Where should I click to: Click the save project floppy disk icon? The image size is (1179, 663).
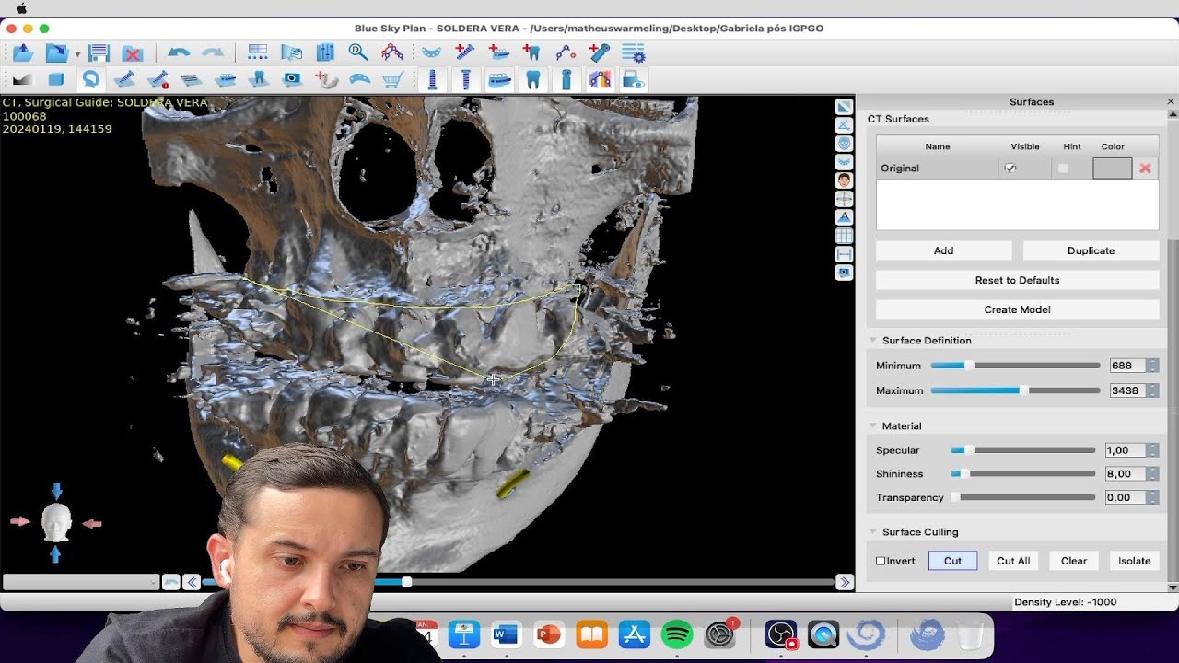pyautogui.click(x=99, y=52)
